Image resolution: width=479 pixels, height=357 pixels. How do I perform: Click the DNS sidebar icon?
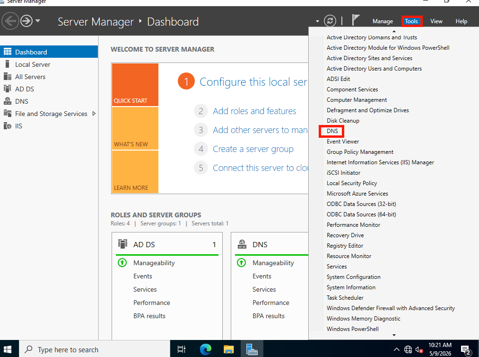click(x=8, y=101)
